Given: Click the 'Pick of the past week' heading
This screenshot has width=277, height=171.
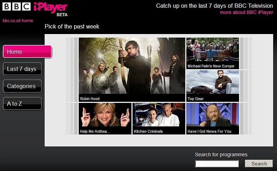Looking at the screenshot, I should point(72,26).
